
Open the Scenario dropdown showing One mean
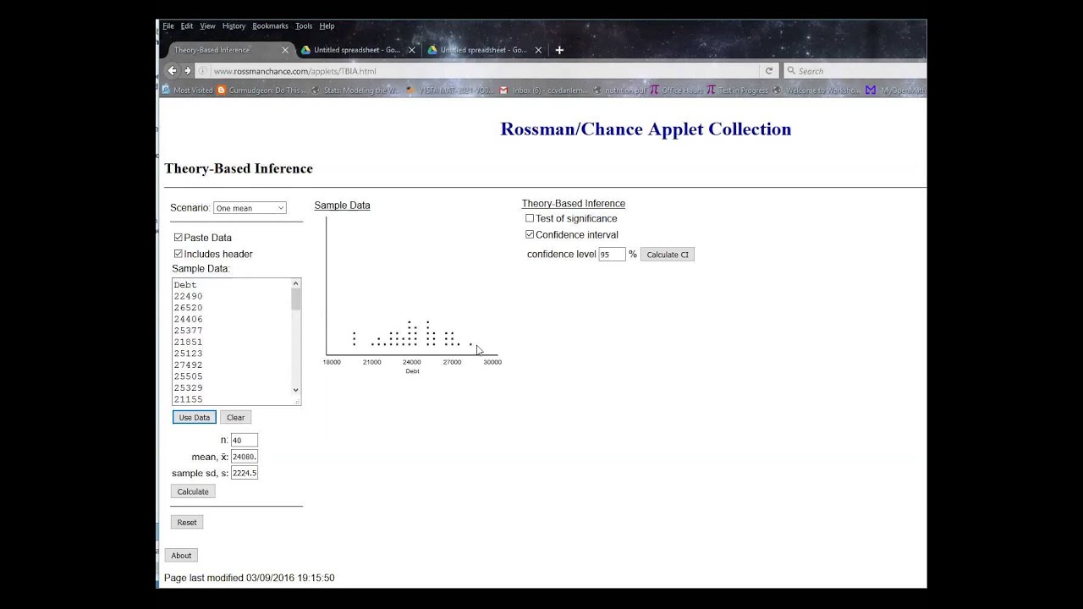250,208
